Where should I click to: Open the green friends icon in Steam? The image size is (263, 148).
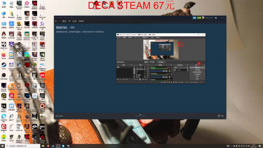point(199,18)
